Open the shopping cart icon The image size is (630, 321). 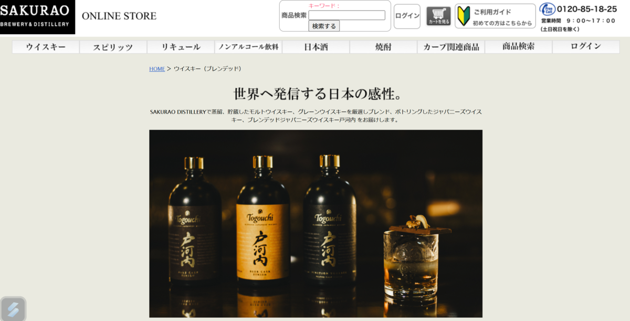438,16
